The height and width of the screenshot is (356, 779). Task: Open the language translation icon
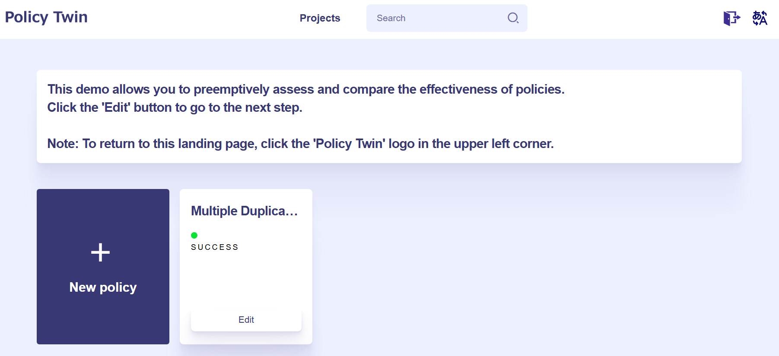(x=760, y=18)
